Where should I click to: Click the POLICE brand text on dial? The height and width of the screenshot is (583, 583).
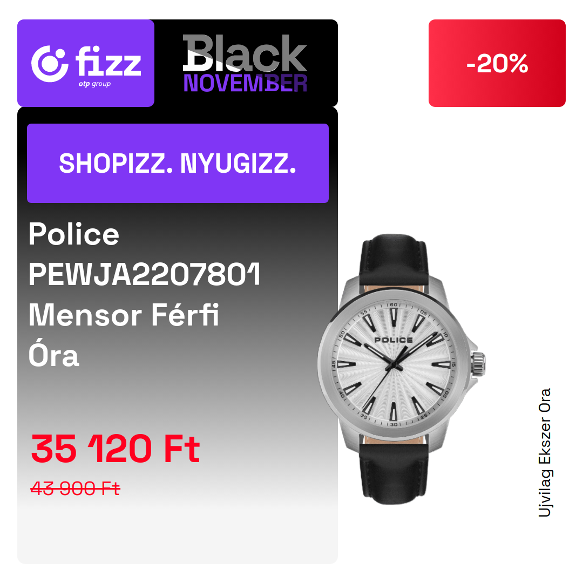click(x=394, y=340)
